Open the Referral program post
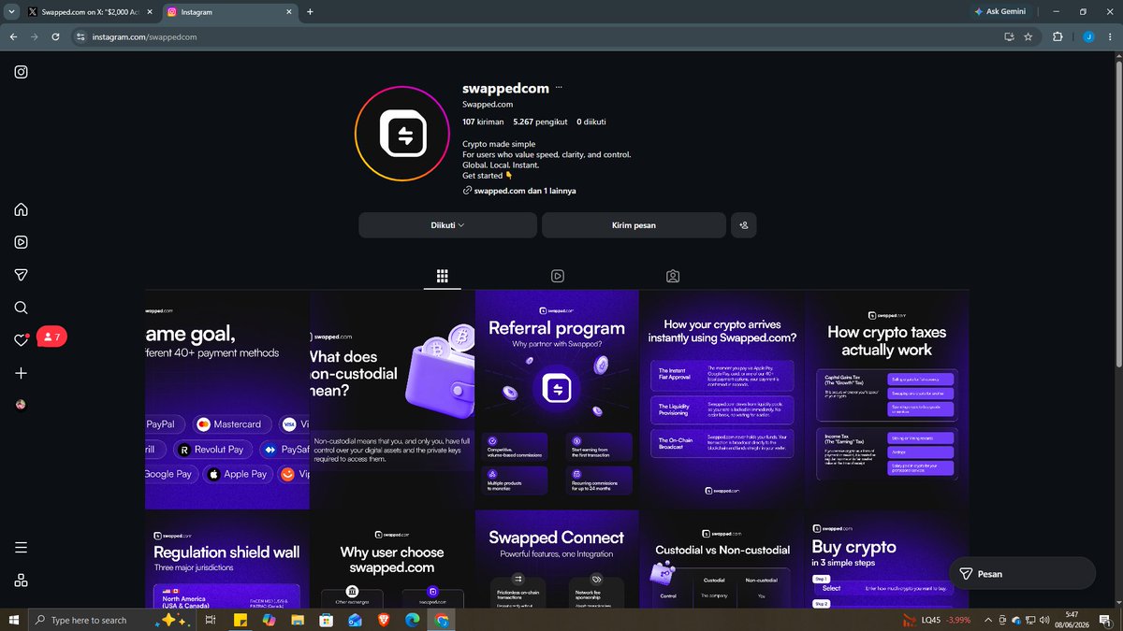Viewport: 1123px width, 631px height. (x=557, y=399)
